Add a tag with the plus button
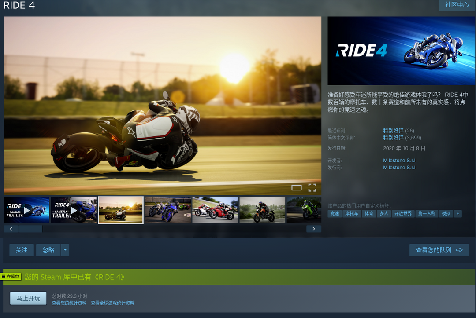This screenshot has height=318, width=476. click(458, 213)
